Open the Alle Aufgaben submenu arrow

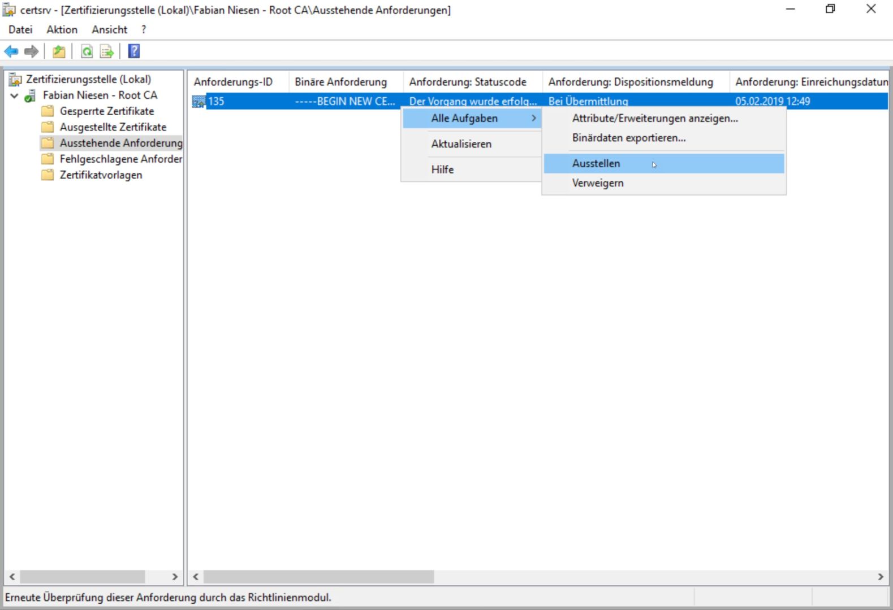pyautogui.click(x=533, y=118)
